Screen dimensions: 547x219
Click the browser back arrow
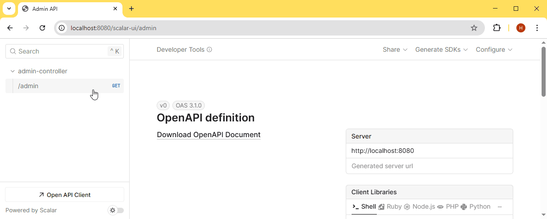pyautogui.click(x=10, y=28)
